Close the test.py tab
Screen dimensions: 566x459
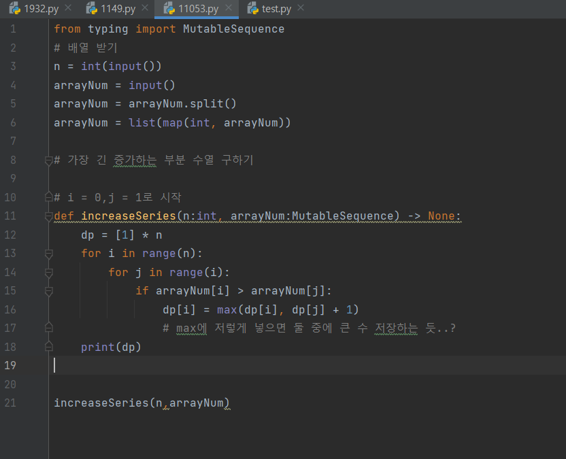[x=301, y=7]
